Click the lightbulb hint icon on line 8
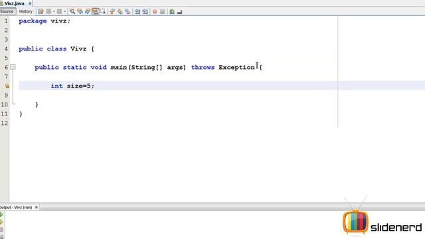 click(7, 86)
